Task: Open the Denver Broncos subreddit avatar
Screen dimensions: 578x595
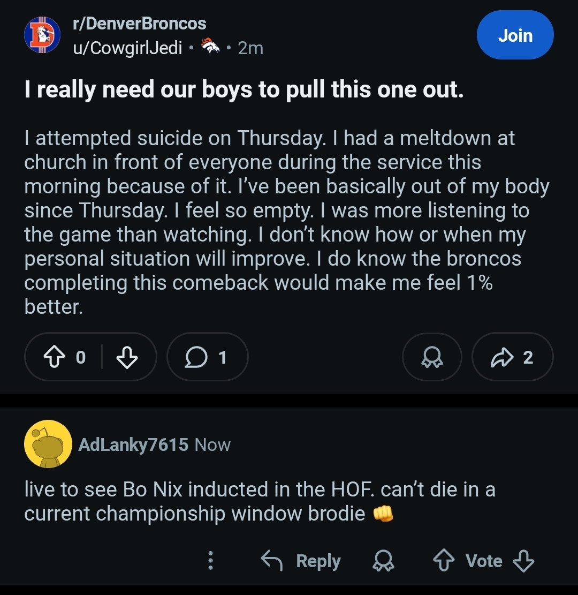Action: (x=43, y=36)
